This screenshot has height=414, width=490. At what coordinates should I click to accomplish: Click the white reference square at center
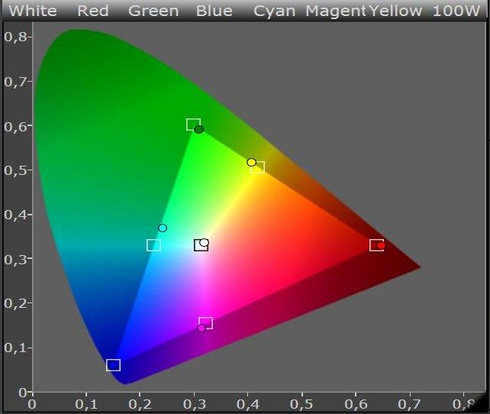click(201, 245)
